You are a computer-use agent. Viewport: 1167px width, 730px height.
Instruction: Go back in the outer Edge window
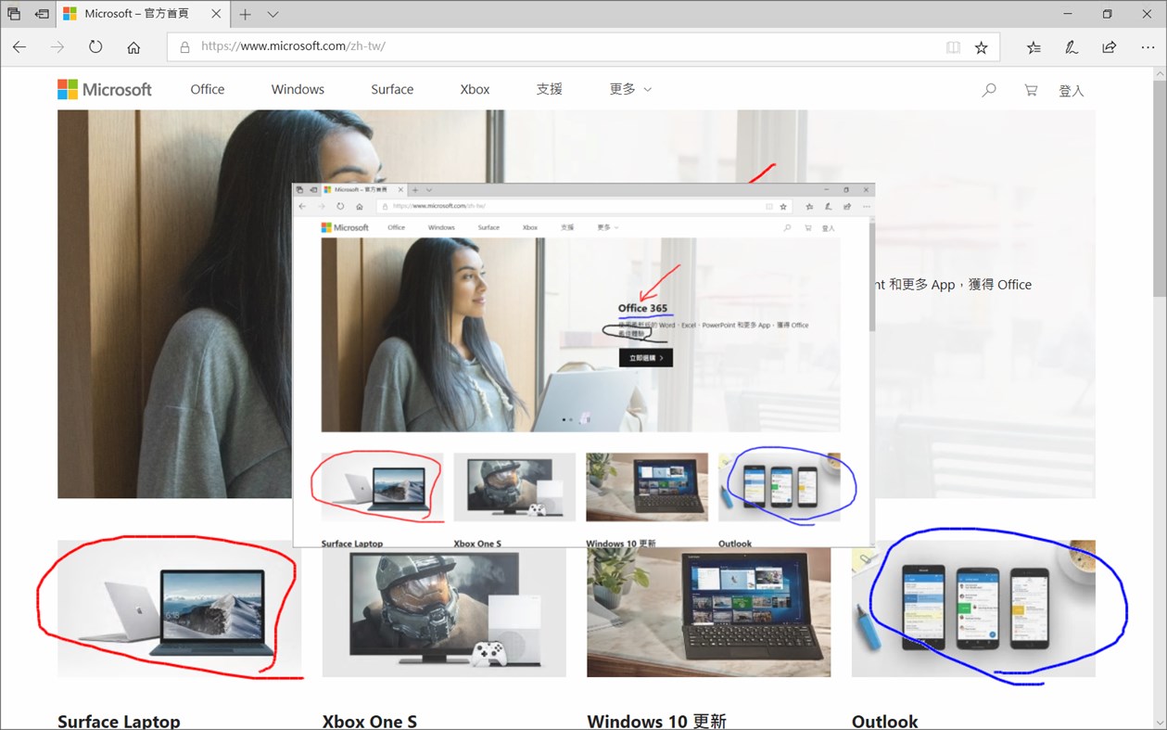[19, 46]
